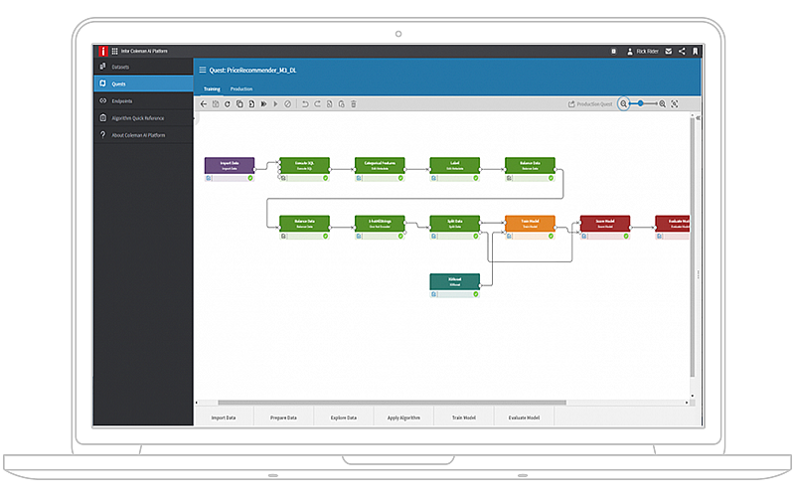This screenshot has height=499, width=795.
Task: Select the green Label node
Action: pos(455,165)
